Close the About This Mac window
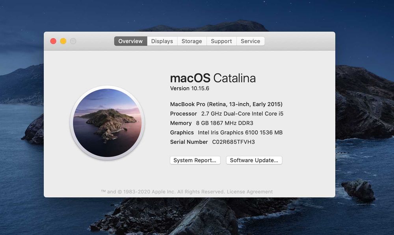394x235 pixels. click(53, 41)
